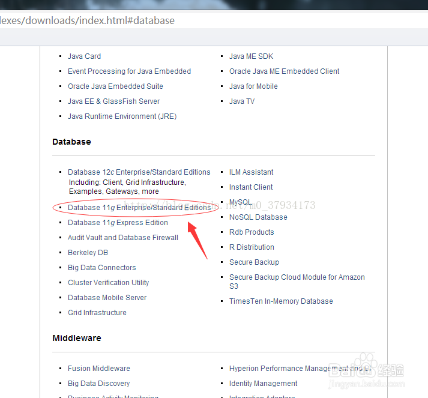Image resolution: width=428 pixels, height=398 pixels.
Task: Click the Middleware section heading
Action: tap(77, 338)
